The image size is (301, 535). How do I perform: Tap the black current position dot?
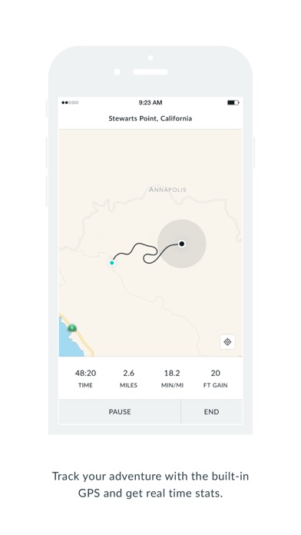pyautogui.click(x=182, y=244)
